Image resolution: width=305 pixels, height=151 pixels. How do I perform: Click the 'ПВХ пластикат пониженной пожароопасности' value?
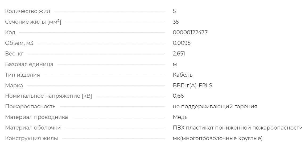pyautogui.click(x=238, y=128)
